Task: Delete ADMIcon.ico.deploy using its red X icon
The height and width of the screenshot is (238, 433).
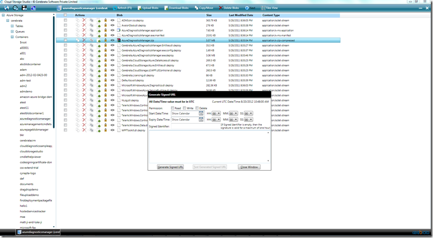Action: point(84,20)
